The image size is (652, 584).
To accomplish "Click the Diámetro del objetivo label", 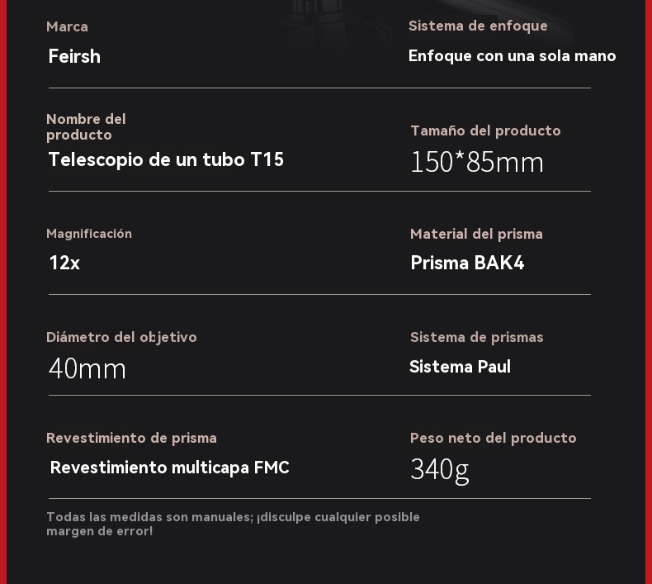I will [121, 337].
